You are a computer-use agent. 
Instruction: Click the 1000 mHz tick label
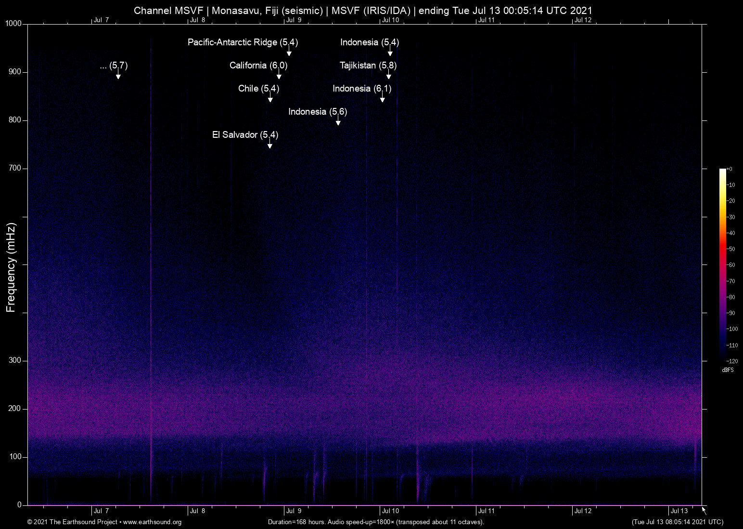[x=13, y=24]
